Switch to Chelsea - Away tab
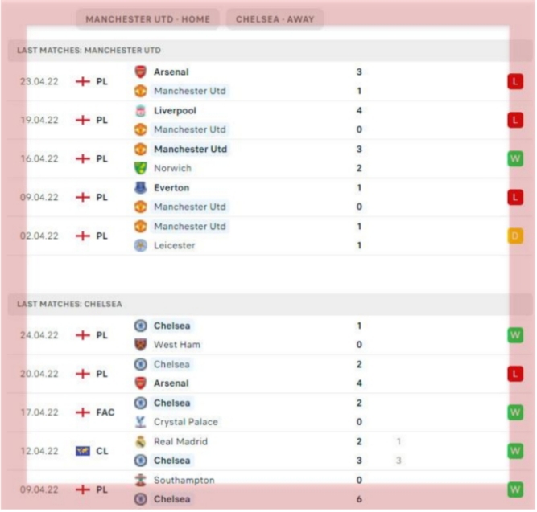537x512 pixels. (275, 19)
